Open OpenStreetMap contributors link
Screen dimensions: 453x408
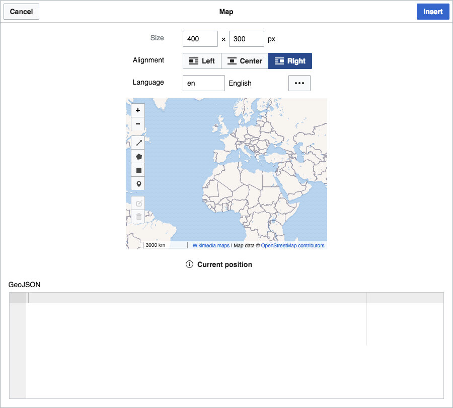292,245
